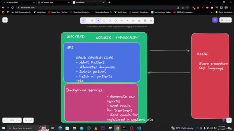Show hidden system tray icons

(x=197, y=128)
